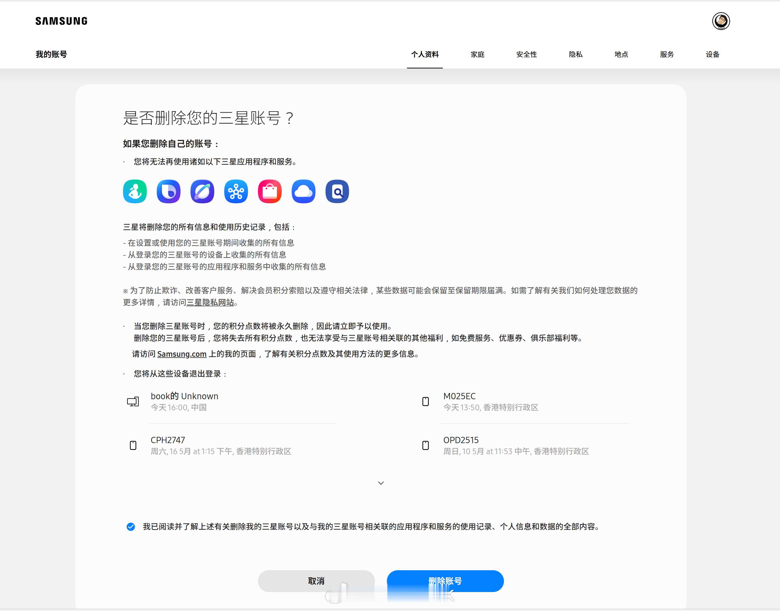Select the OPD2515 device name
The image size is (780, 611).
pos(461,440)
